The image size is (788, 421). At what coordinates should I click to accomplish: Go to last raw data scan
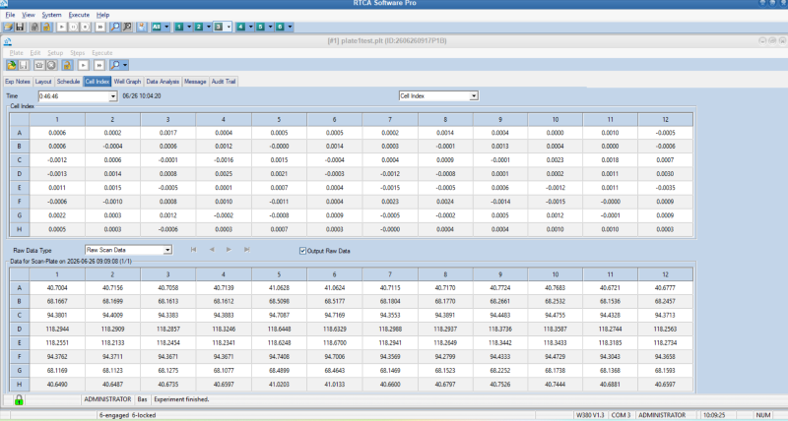tap(247, 250)
